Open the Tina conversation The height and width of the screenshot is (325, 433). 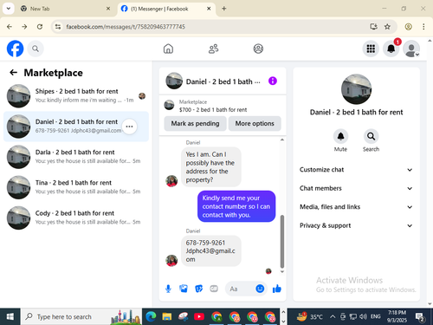[x=76, y=187]
